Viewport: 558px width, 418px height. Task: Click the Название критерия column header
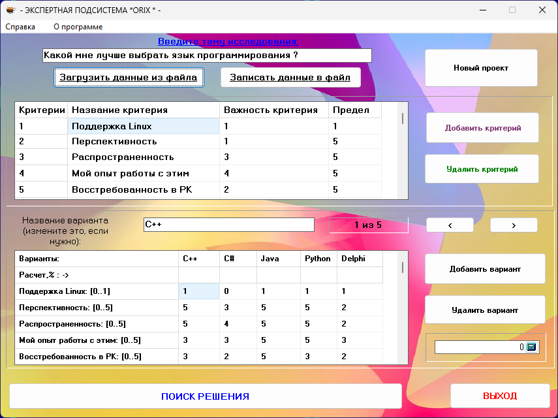pos(144,110)
